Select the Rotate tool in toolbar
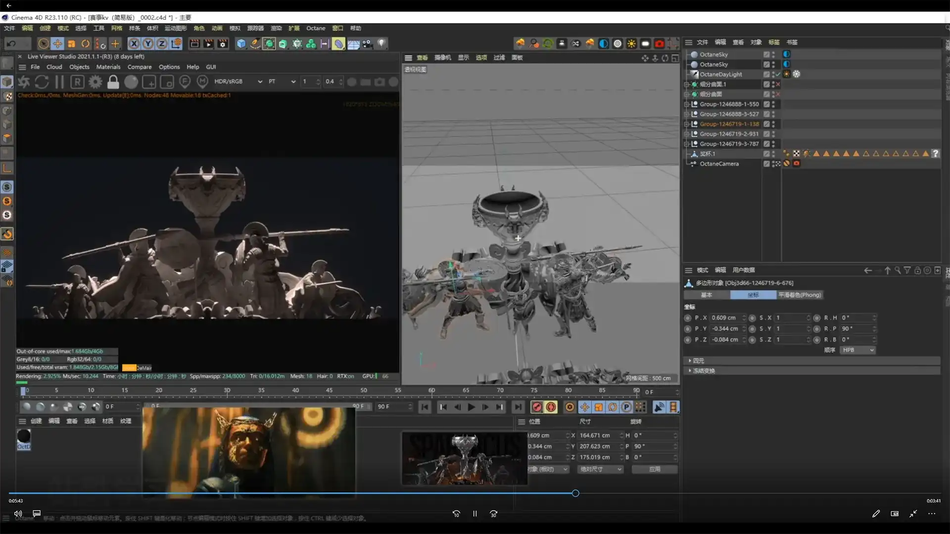Viewport: 950px width, 534px height. click(x=86, y=44)
